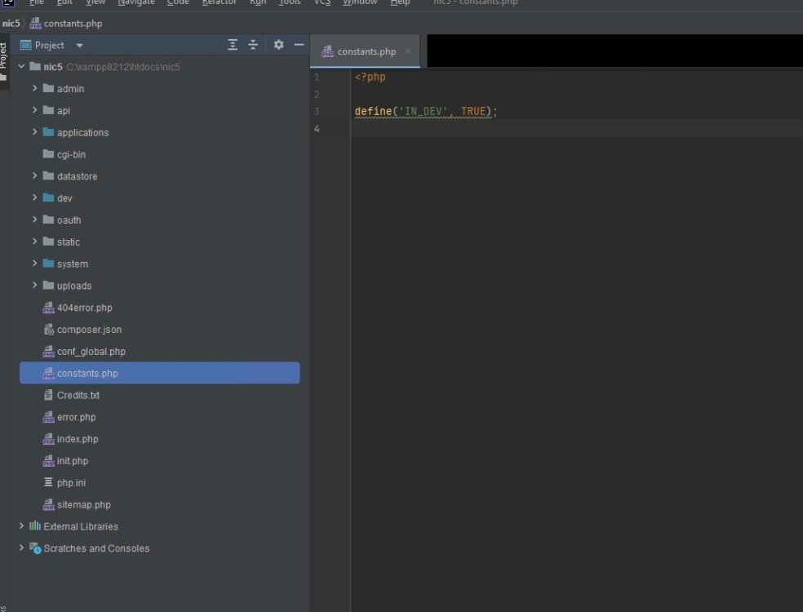803x612 pixels.
Task: Expand Scratches and Consoles node
Action: click(21, 548)
